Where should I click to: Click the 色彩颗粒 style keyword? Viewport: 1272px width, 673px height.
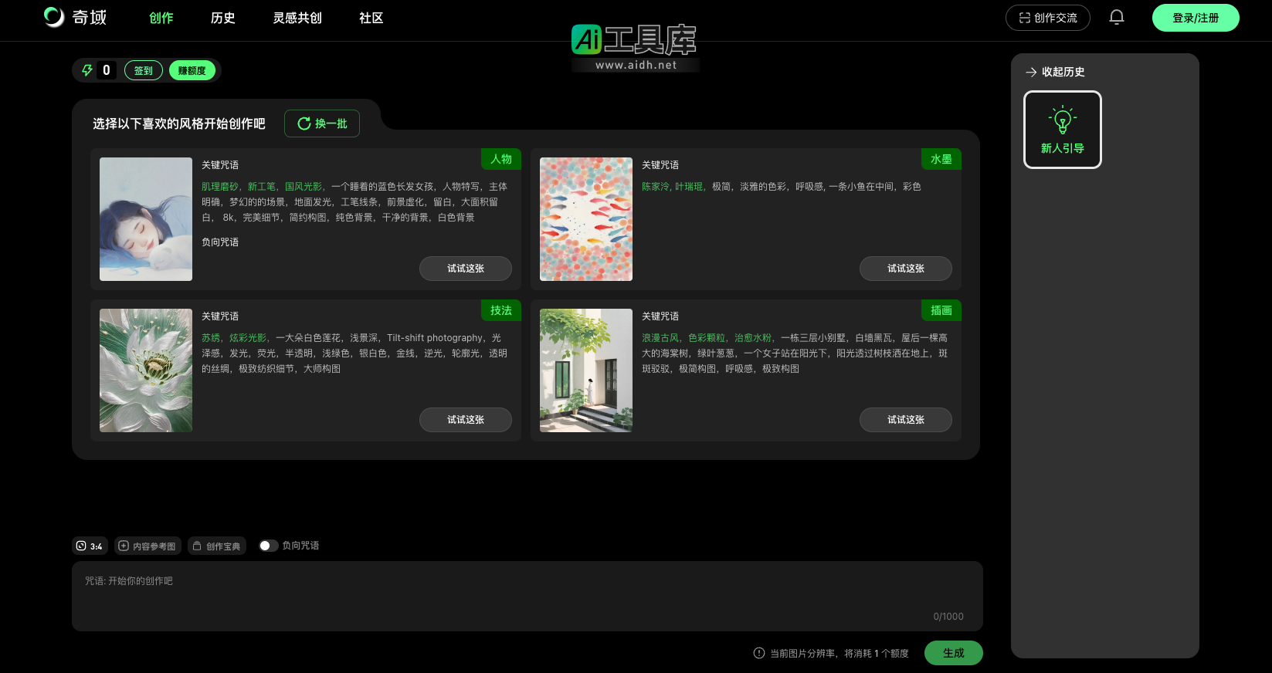click(707, 338)
